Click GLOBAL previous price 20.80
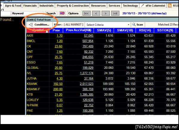Screen dimensions: 179x130 tap(58, 68)
